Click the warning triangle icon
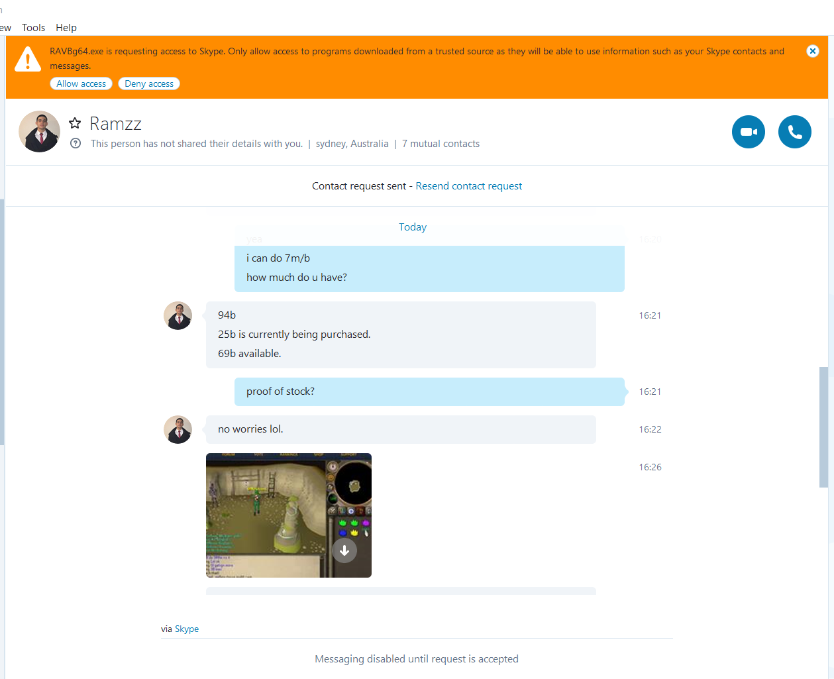 (x=28, y=59)
